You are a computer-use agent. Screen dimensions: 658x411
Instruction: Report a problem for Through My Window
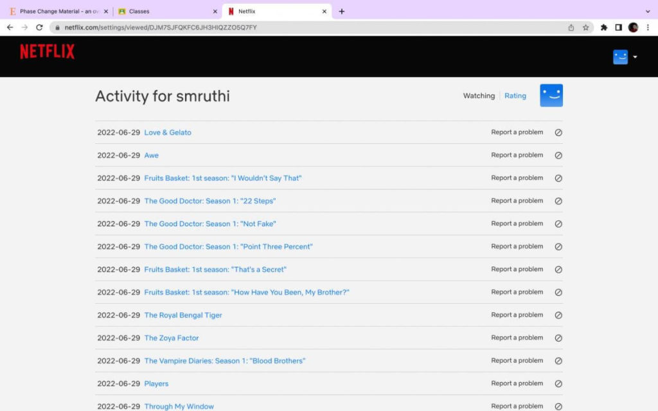click(517, 406)
